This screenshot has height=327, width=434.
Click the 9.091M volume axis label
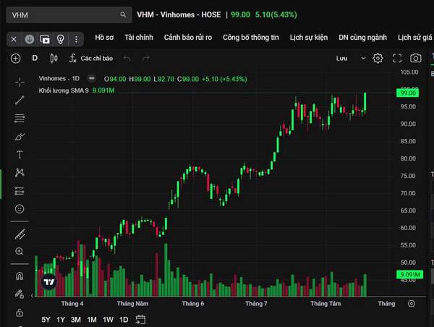pos(410,274)
